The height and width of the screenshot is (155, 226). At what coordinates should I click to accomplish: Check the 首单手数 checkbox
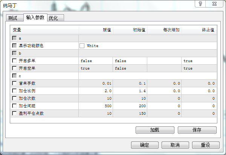[x=14, y=83]
